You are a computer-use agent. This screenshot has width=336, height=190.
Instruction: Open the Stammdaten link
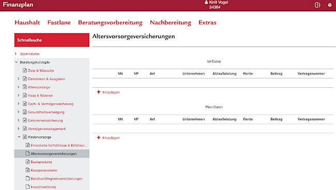(30, 54)
